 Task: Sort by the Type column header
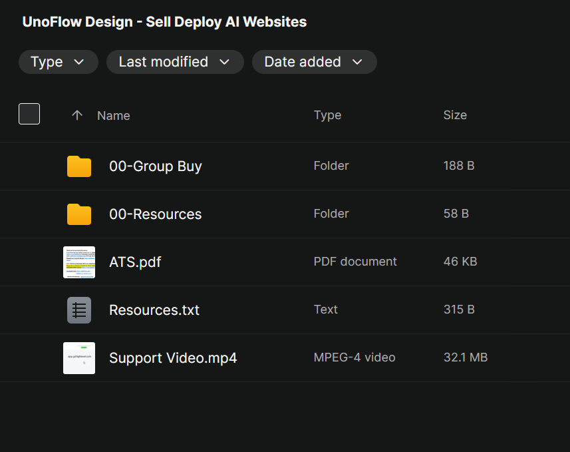pos(327,115)
